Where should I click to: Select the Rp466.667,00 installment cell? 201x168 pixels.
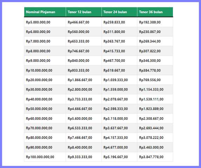pos(84,22)
